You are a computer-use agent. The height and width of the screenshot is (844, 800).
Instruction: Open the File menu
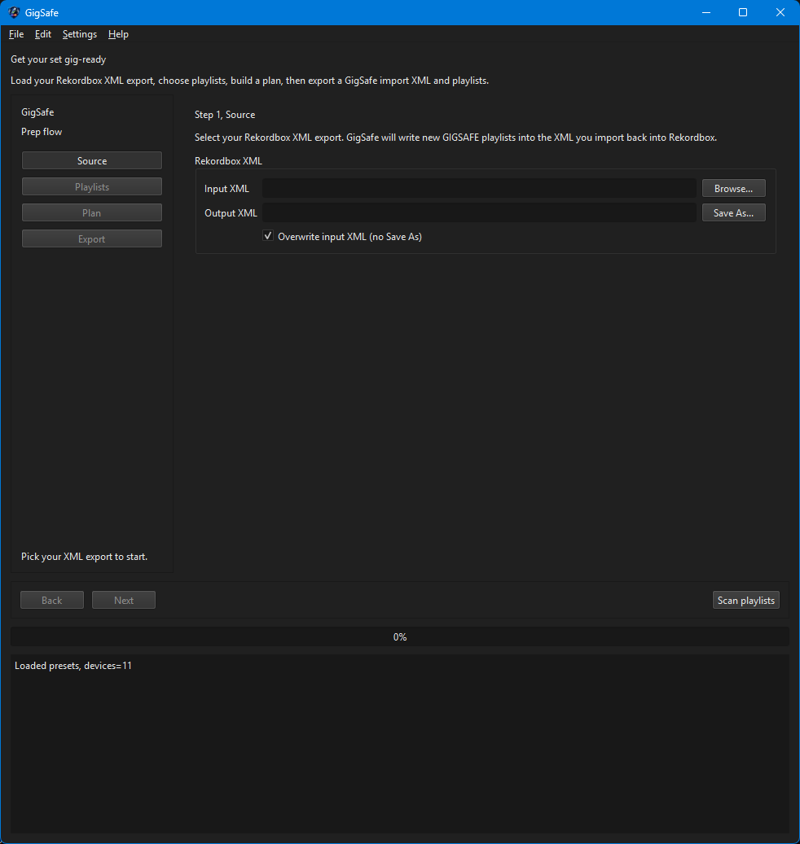coord(16,34)
